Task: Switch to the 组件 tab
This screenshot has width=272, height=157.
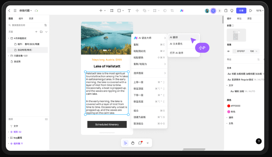Action: click(x=21, y=18)
